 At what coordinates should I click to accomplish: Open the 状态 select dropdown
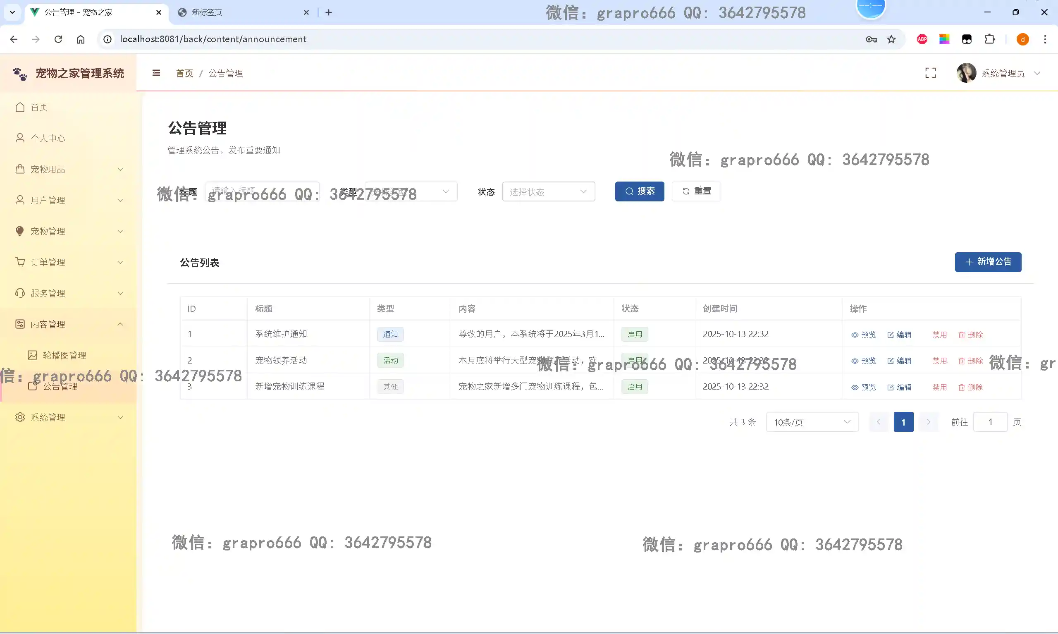click(x=548, y=192)
